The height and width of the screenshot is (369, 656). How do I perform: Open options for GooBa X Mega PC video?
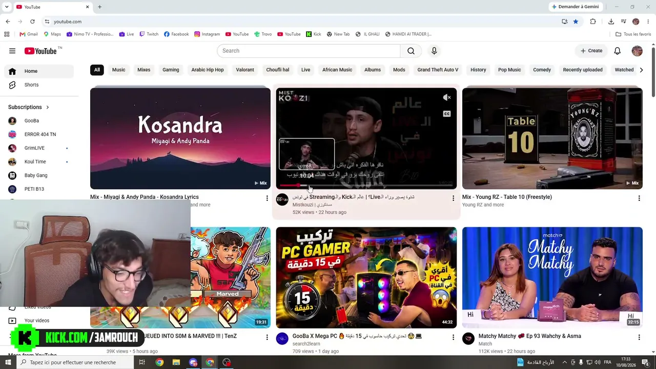pyautogui.click(x=453, y=337)
